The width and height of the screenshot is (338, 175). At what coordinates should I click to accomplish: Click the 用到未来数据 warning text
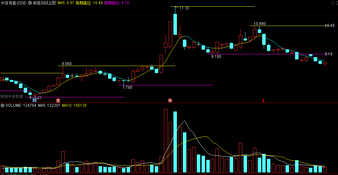click(12, 96)
